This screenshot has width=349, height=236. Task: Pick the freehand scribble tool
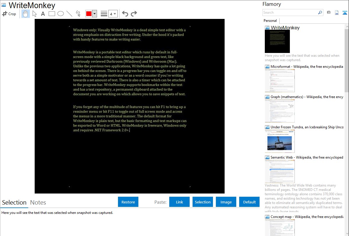coord(78,14)
